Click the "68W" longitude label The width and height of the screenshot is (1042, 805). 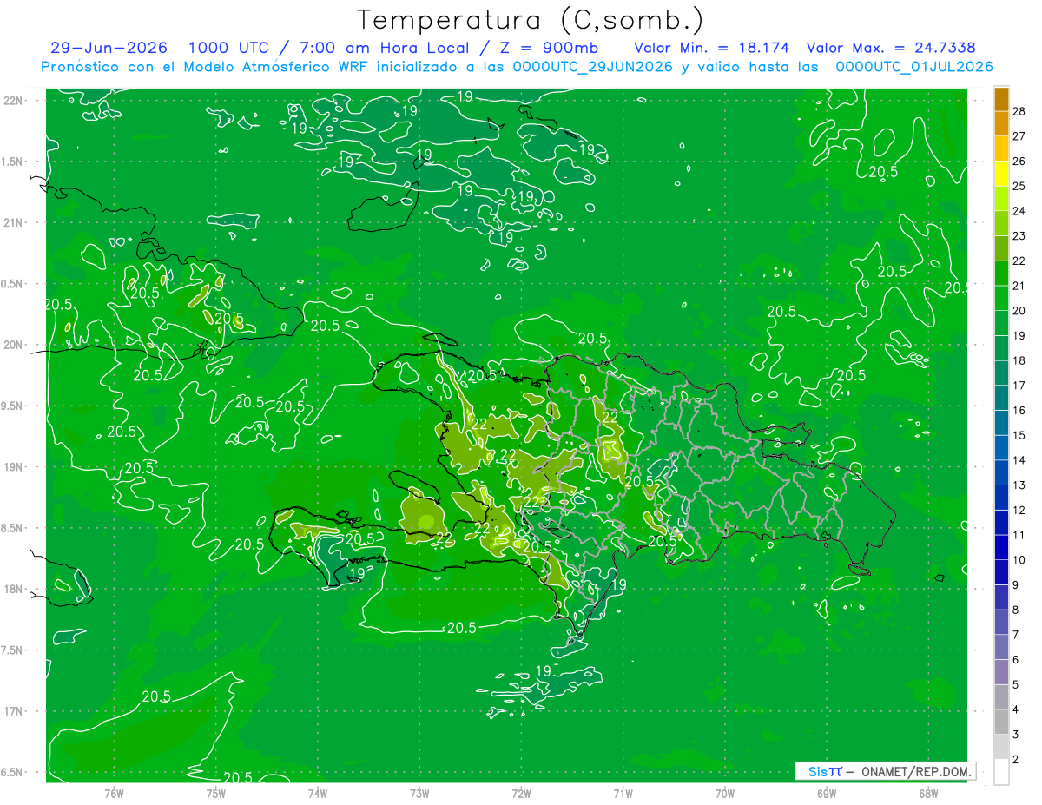point(927,793)
